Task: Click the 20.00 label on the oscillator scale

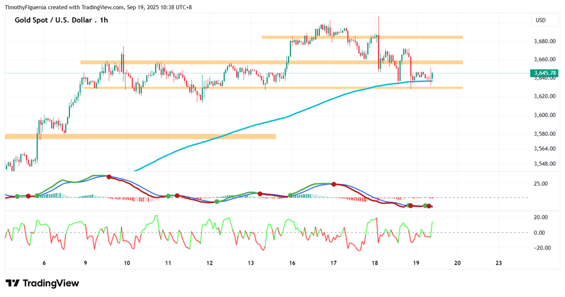Action: (x=541, y=217)
